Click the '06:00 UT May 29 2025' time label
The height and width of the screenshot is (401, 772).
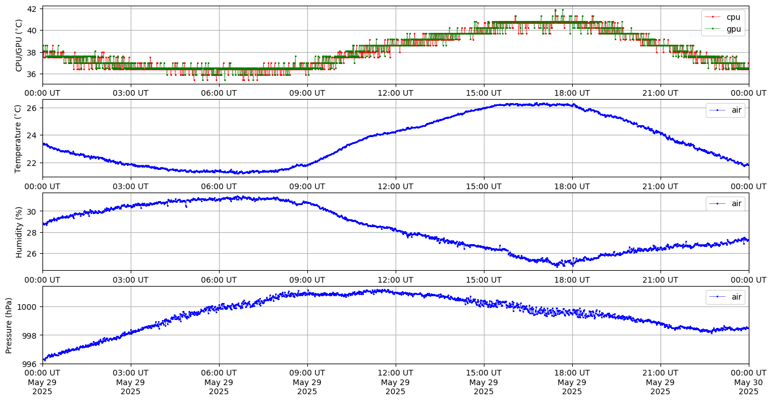click(219, 382)
